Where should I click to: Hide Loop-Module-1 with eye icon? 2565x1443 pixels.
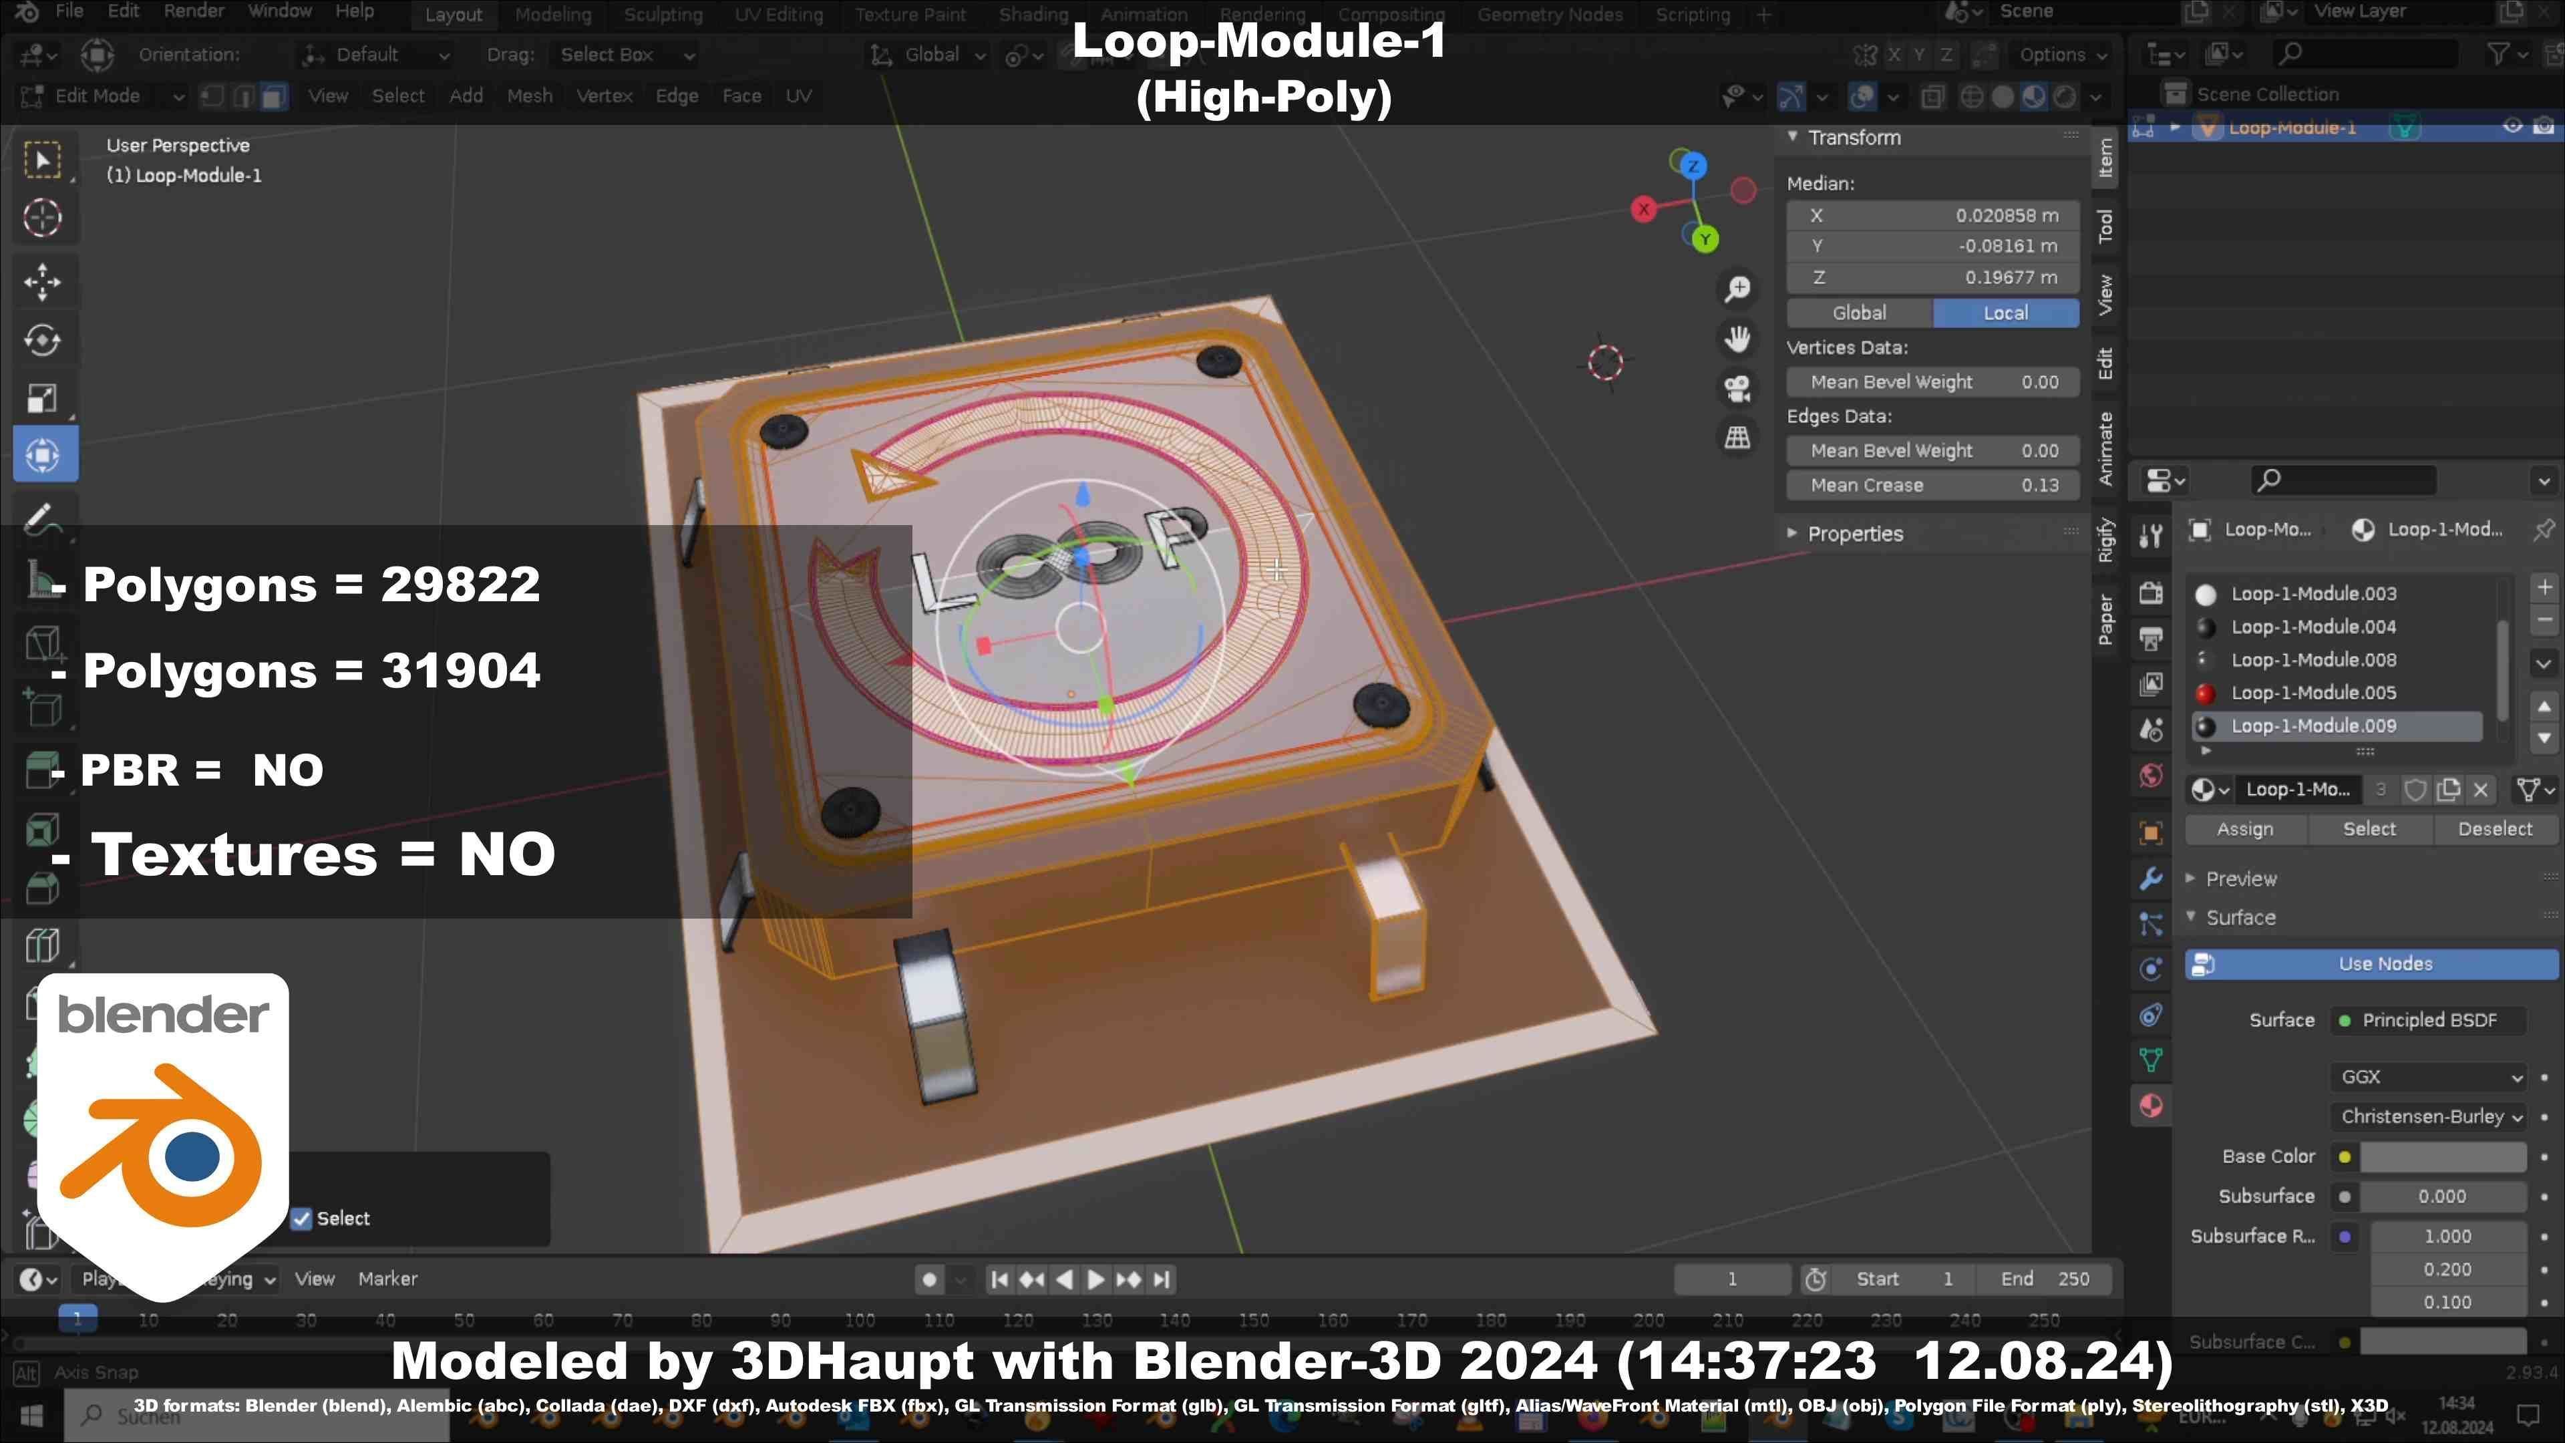pos(2512,126)
